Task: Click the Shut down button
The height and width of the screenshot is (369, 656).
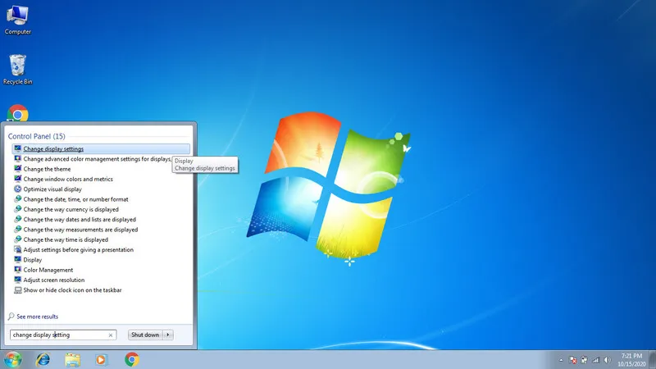Action: [x=145, y=335]
